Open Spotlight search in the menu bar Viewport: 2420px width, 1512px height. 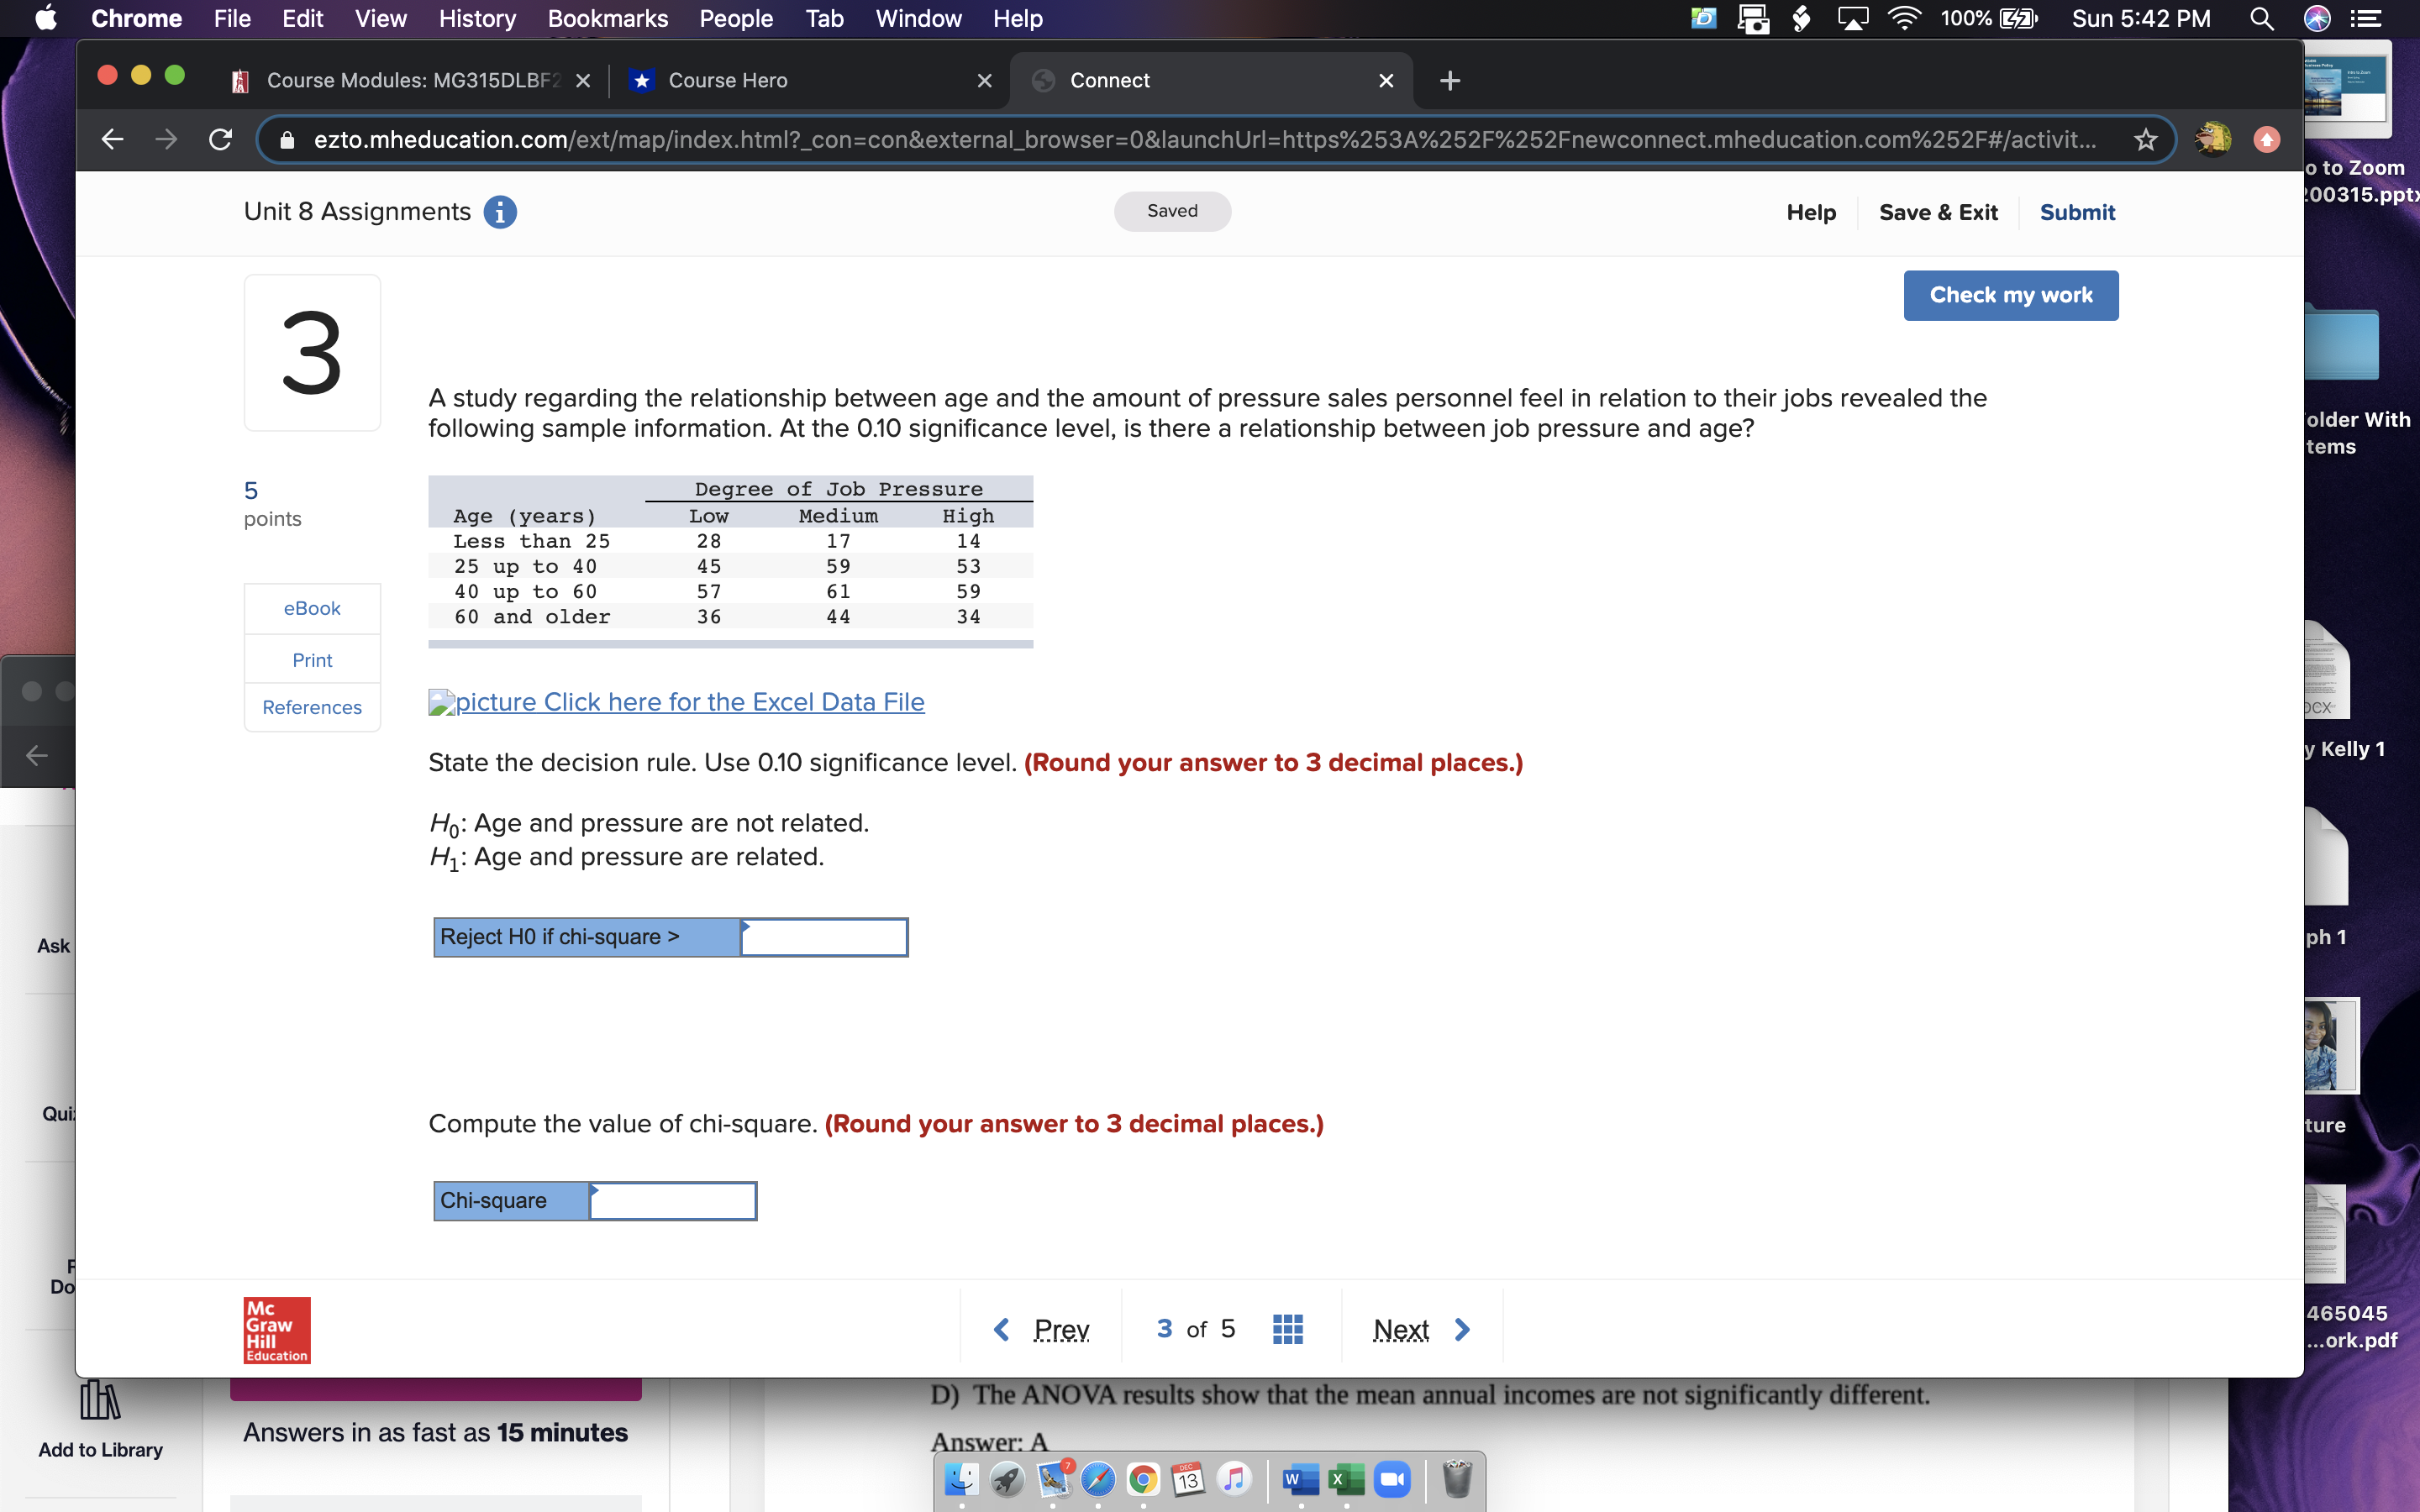pos(2261,18)
